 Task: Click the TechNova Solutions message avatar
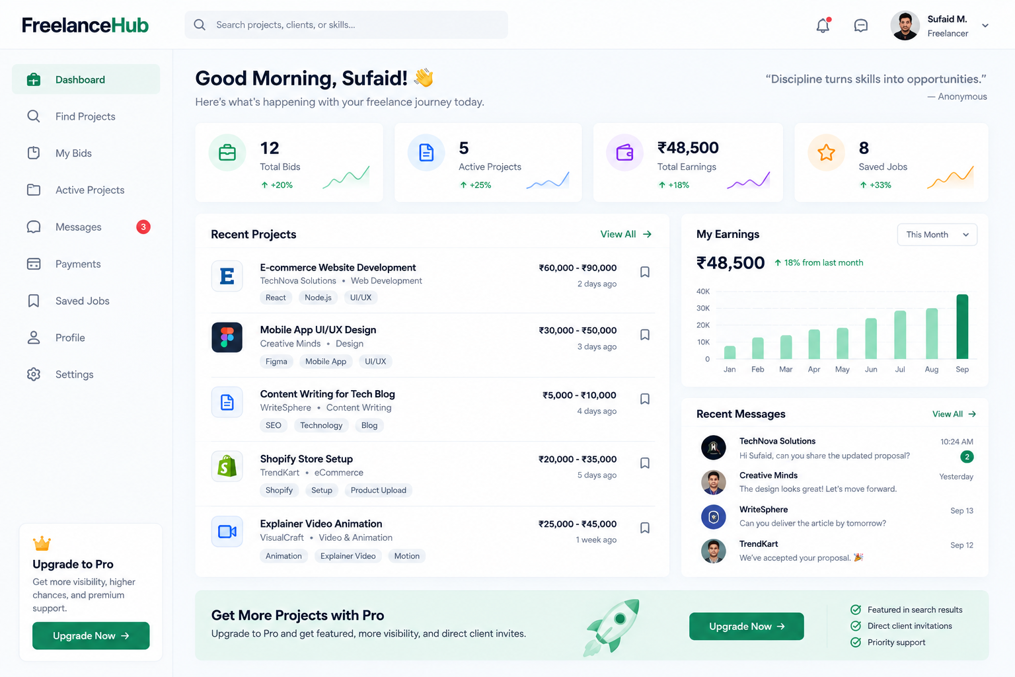714,448
